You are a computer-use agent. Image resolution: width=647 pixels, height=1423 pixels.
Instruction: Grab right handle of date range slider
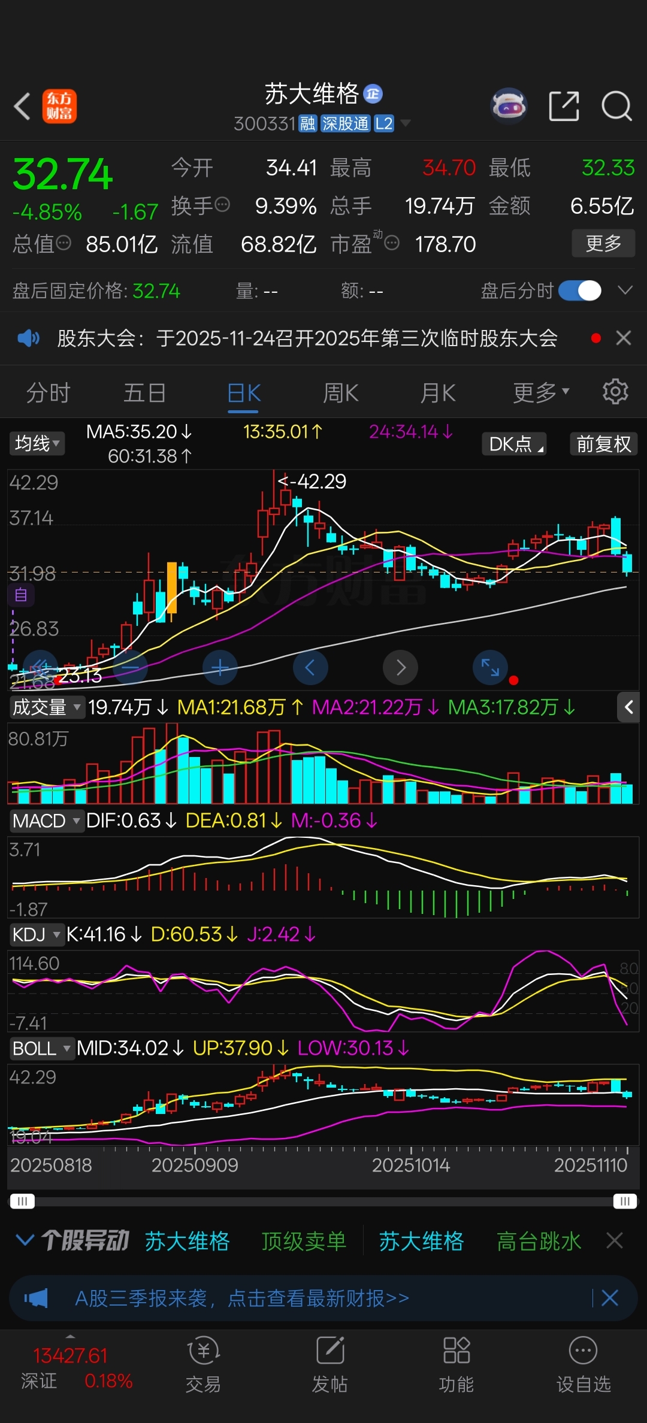(625, 1201)
